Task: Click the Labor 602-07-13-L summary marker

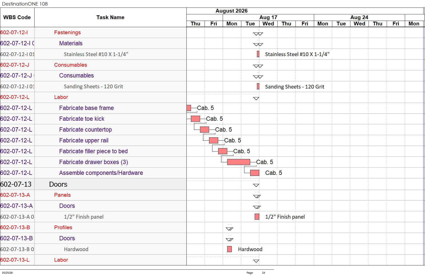Action: [256, 261]
